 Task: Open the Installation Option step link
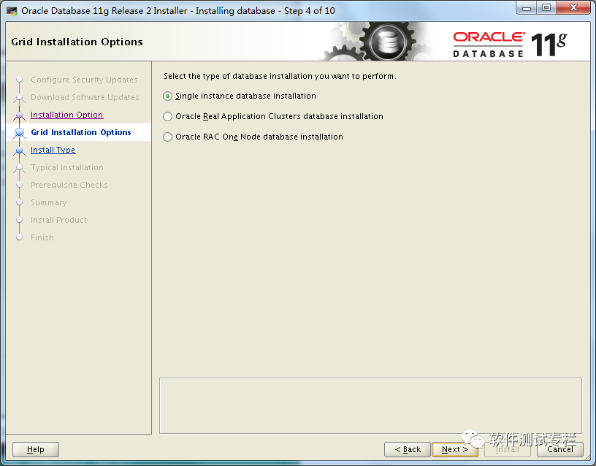[x=67, y=115]
